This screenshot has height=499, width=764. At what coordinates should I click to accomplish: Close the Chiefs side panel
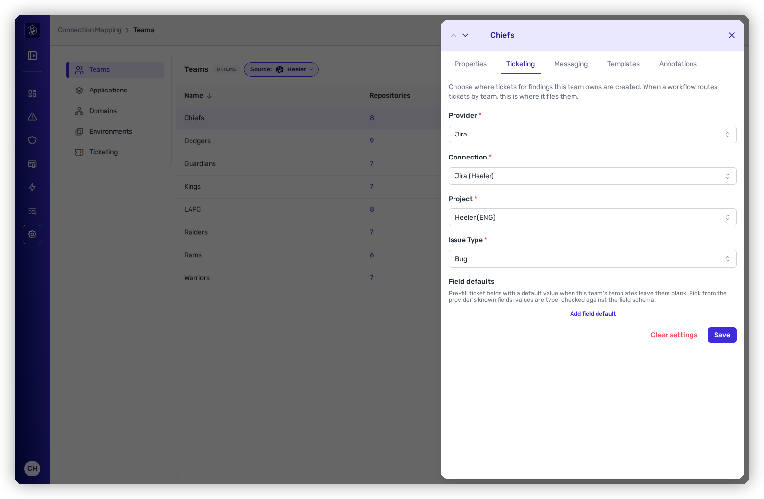click(732, 35)
